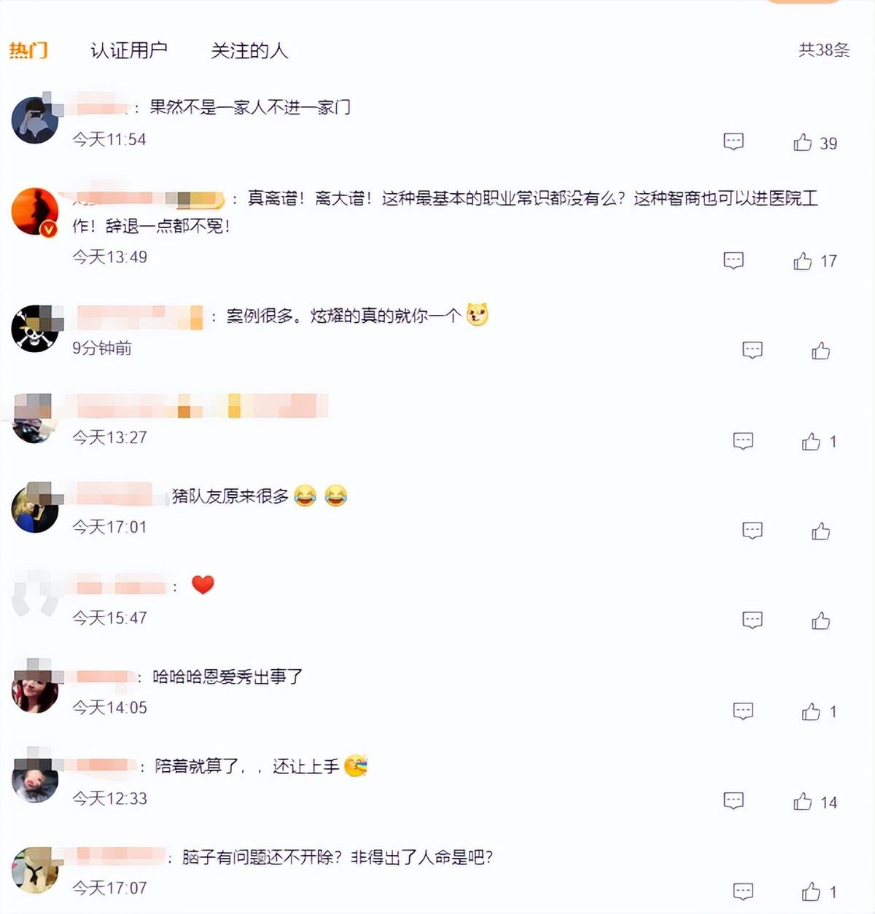Click the 共38条 comment count
Viewport: 875px width, 914px height.
pyautogui.click(x=824, y=50)
